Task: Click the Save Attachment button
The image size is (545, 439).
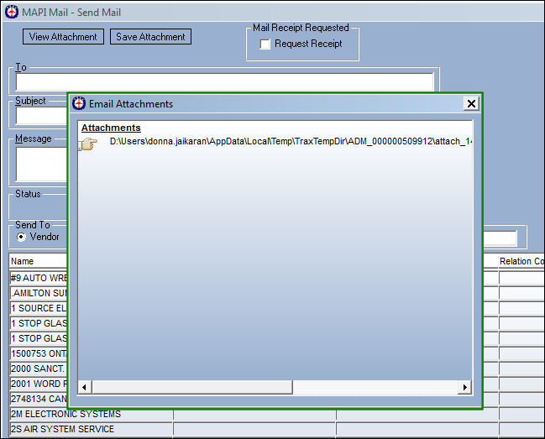Action: [x=150, y=36]
